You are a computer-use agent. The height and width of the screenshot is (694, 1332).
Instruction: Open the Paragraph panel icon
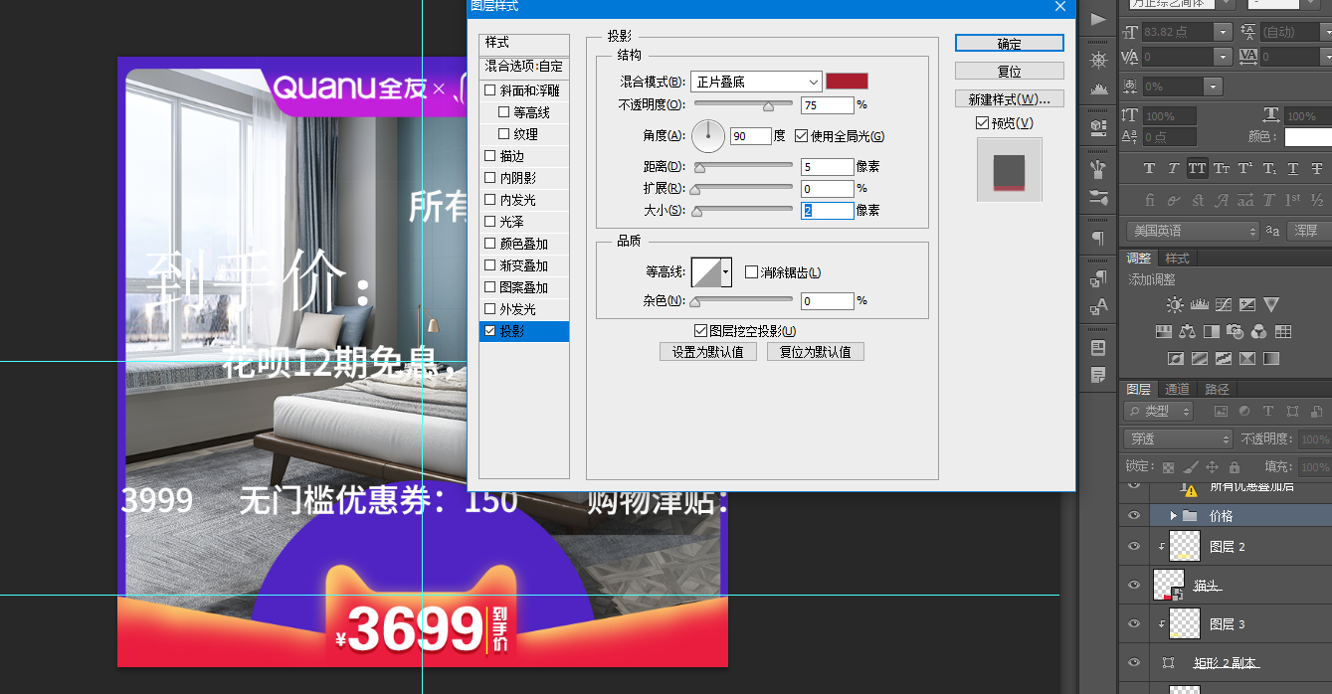[x=1098, y=238]
